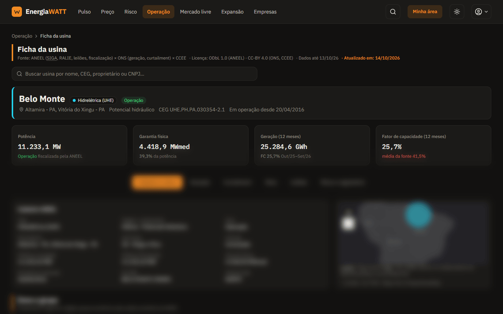Toggle the light/dark theme sun icon
Image resolution: width=503 pixels, height=314 pixels.
(457, 12)
